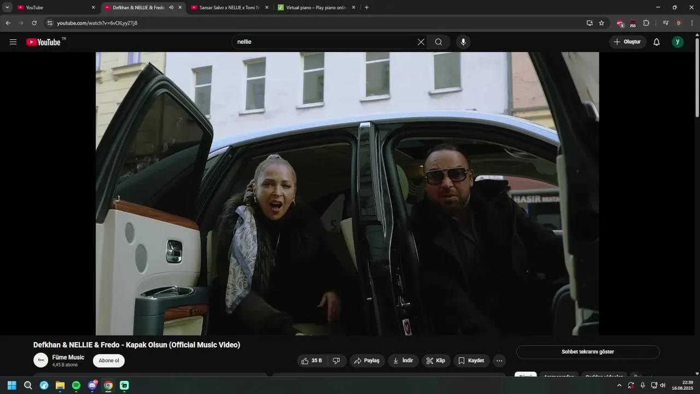The width and height of the screenshot is (700, 394).
Task: Go back with the browser back arrow
Action: tap(8, 23)
